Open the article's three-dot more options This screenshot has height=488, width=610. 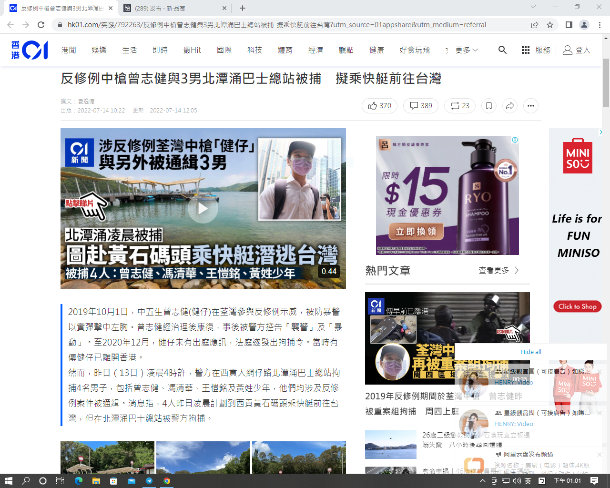[x=531, y=106]
